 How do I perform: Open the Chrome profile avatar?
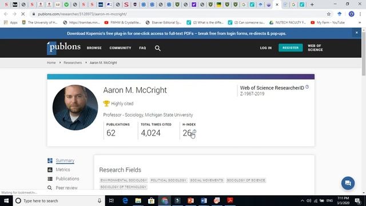[351, 14]
